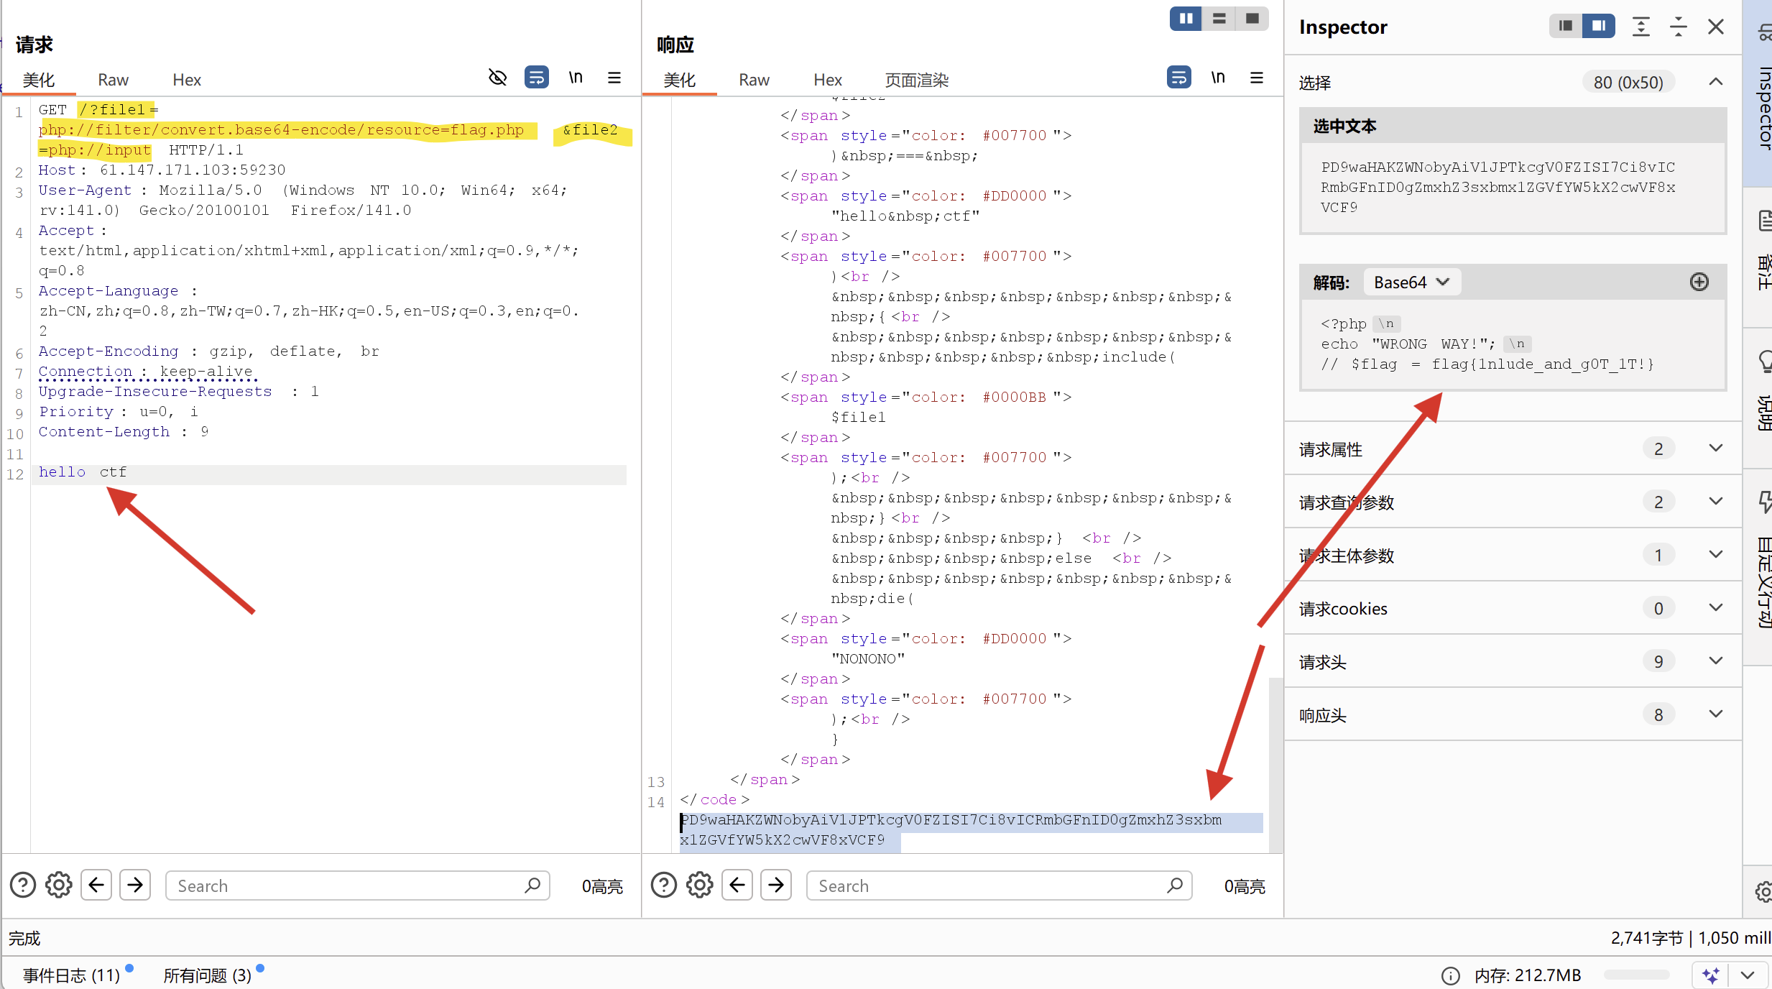
Task: Toggle hide non-printable characters eye icon in request
Action: point(497,78)
